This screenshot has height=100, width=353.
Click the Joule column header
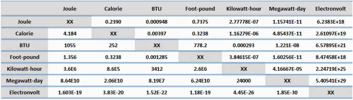pyautogui.click(x=70, y=9)
